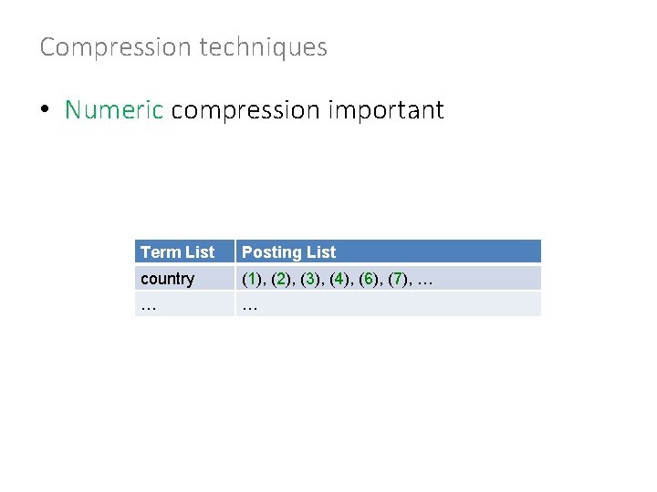
Task: Click the ellipsis after posting (7)
Action: point(425,283)
